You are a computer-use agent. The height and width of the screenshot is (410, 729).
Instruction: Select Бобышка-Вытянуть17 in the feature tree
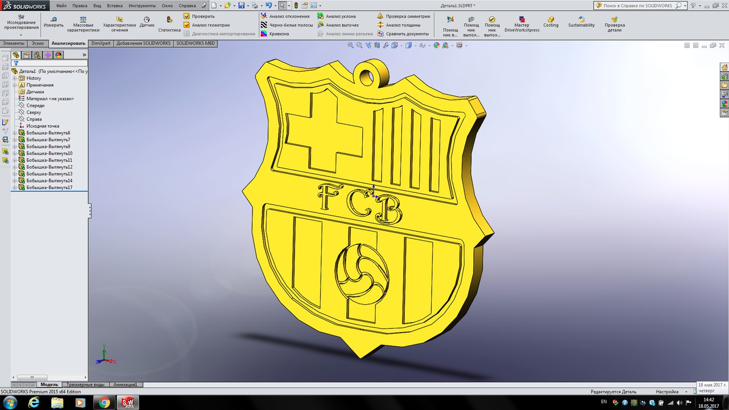click(49, 187)
